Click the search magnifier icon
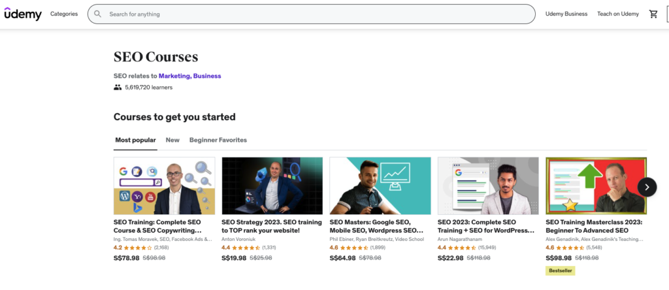669x290 pixels. [98, 14]
